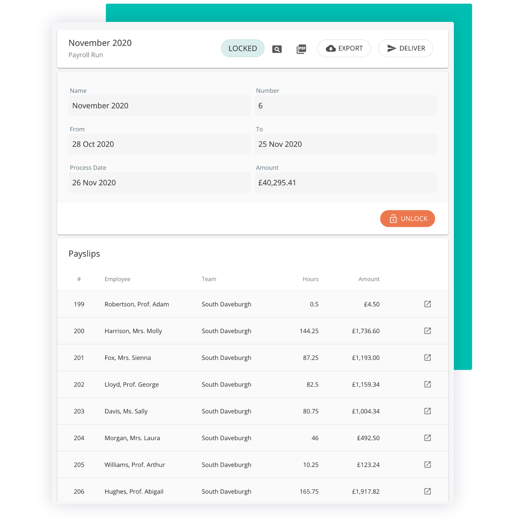Screen dimensions: 526x526
Task: Click the Payslips section heading
Action: tap(84, 254)
